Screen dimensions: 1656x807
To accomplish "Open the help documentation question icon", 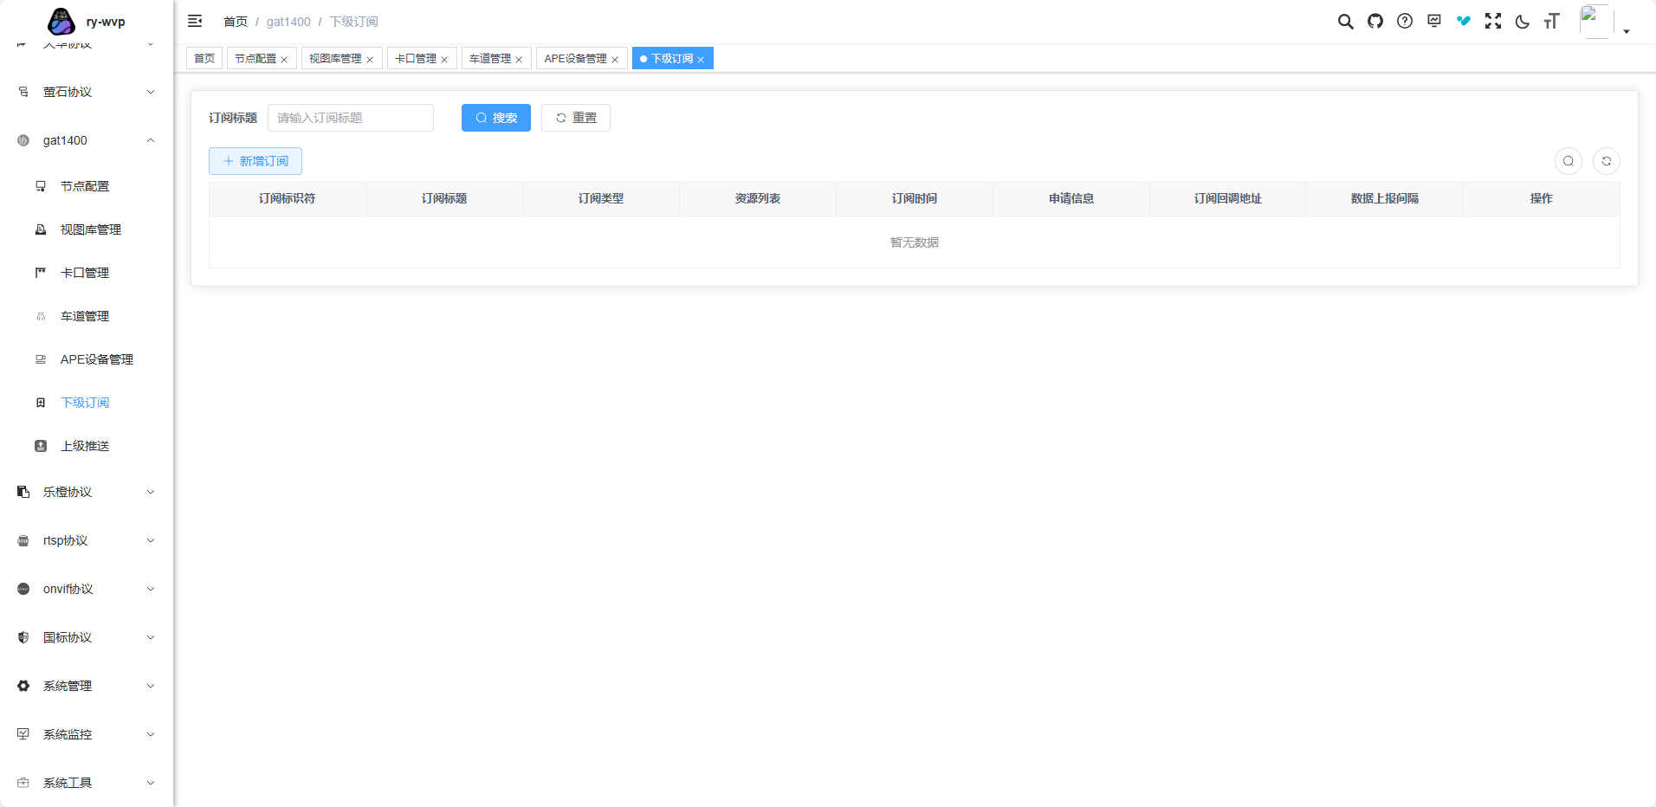I will 1404,22.
